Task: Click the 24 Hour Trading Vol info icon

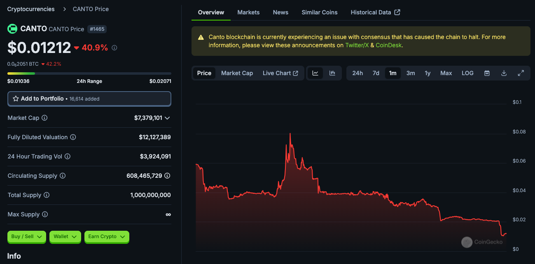Action: click(x=68, y=156)
